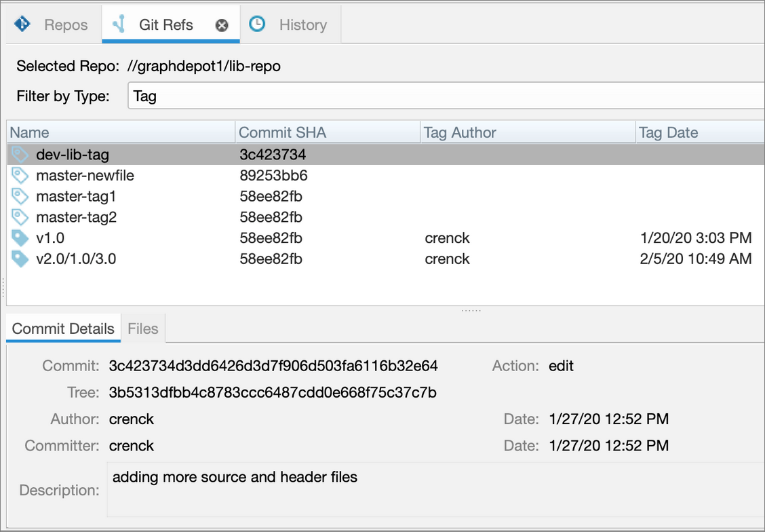Click the annotated tag icon for v1.0
765x532 pixels.
coord(20,238)
